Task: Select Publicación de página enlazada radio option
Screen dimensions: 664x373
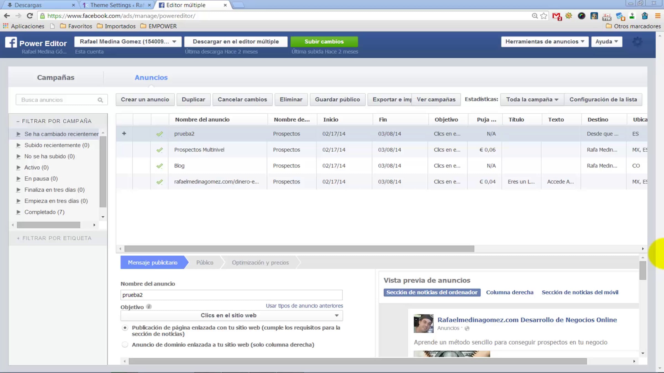Action: tap(125, 328)
